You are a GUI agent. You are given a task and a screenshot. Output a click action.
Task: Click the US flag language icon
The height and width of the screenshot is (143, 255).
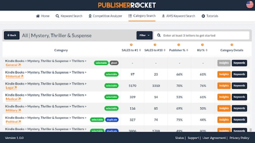(x=250, y=5)
